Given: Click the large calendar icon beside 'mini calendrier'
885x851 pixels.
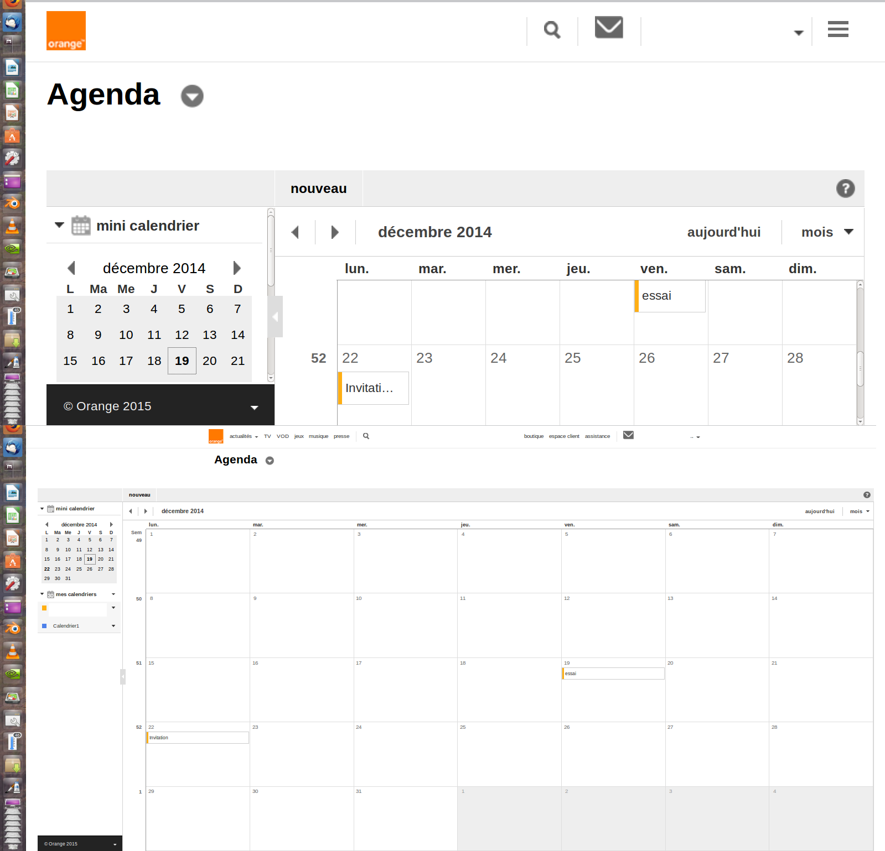Looking at the screenshot, I should point(81,226).
